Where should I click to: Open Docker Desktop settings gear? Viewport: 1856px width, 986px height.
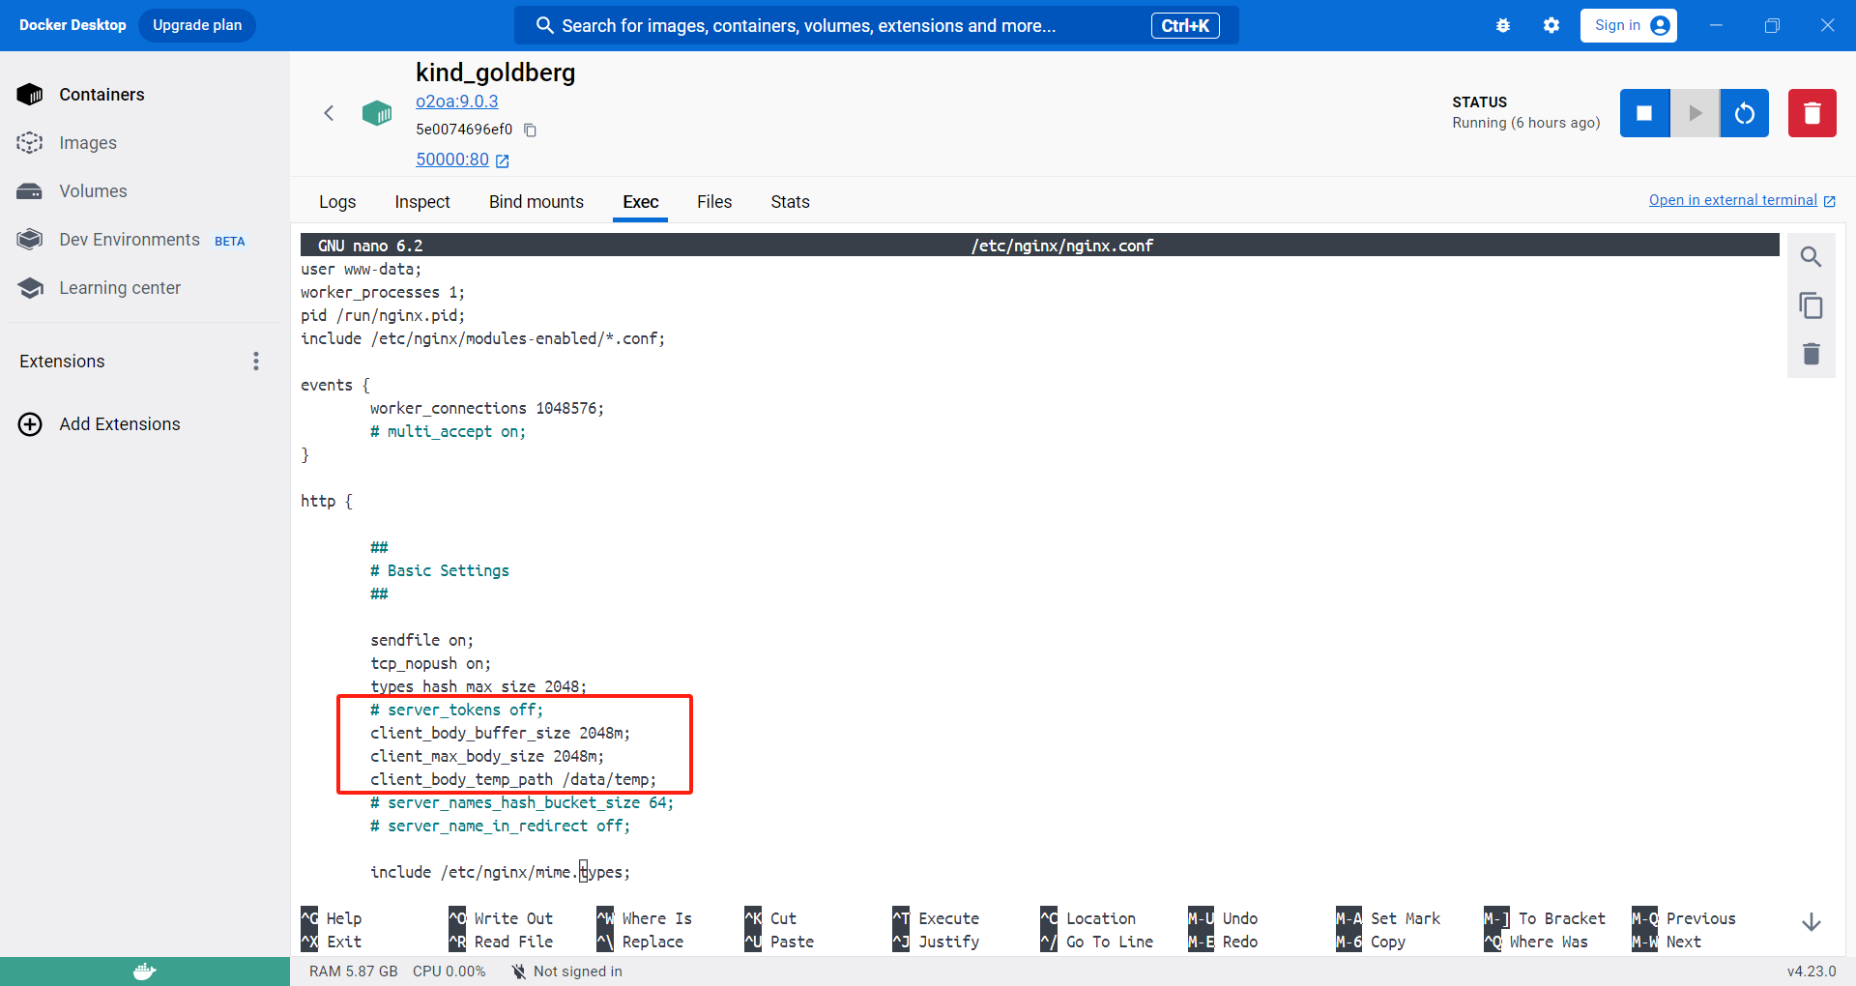(x=1551, y=26)
